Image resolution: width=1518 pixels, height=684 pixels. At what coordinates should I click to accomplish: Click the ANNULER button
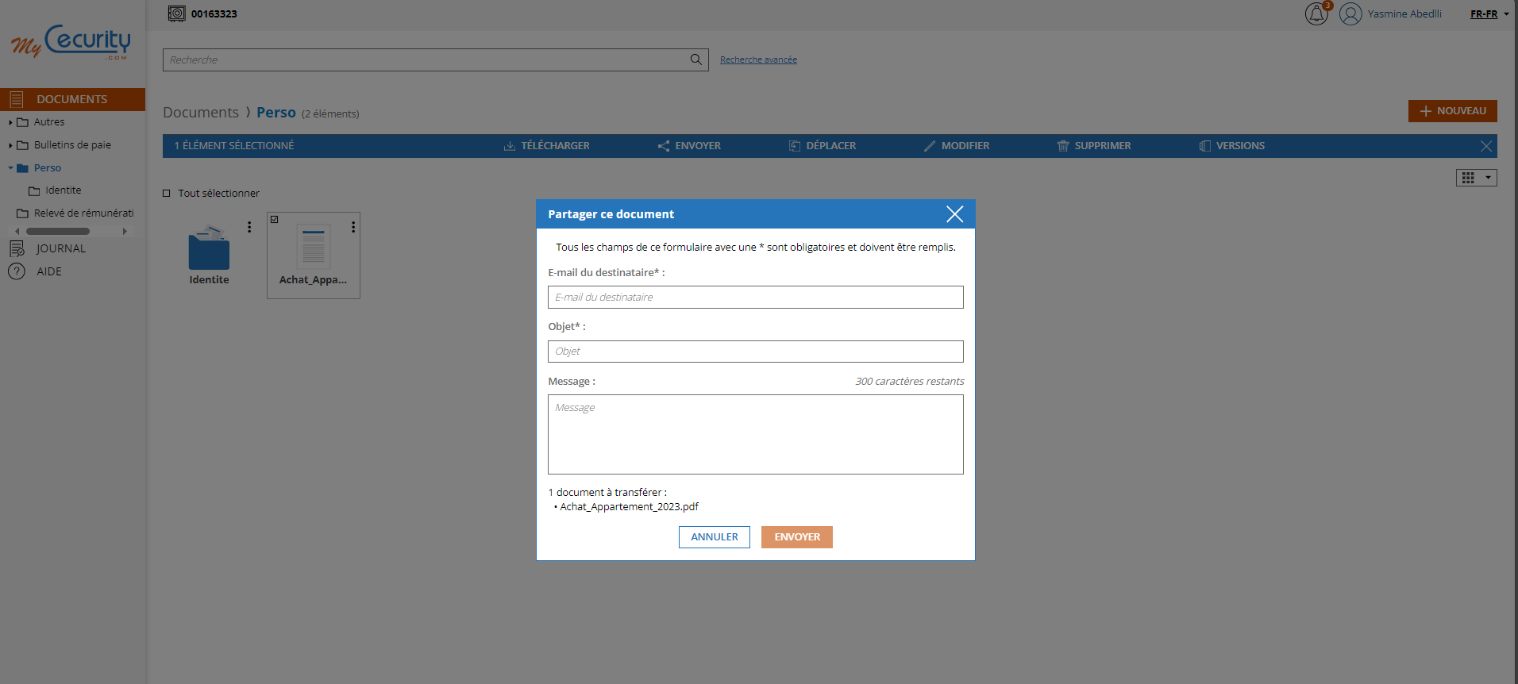coord(715,537)
